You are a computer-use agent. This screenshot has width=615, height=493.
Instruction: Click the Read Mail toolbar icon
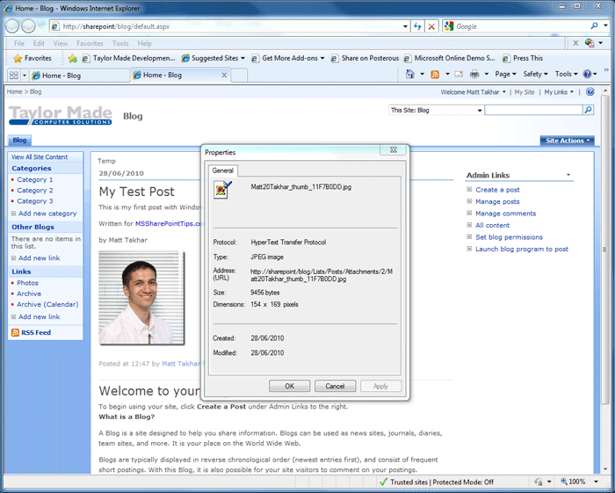point(459,74)
